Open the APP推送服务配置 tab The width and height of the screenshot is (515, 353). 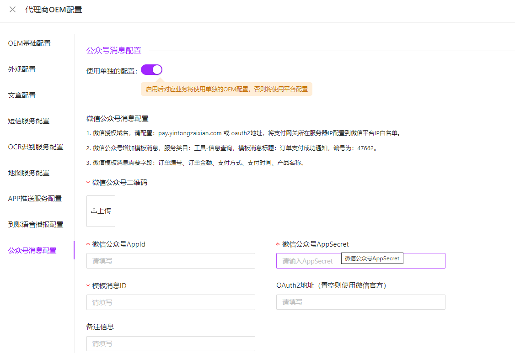(x=35, y=199)
